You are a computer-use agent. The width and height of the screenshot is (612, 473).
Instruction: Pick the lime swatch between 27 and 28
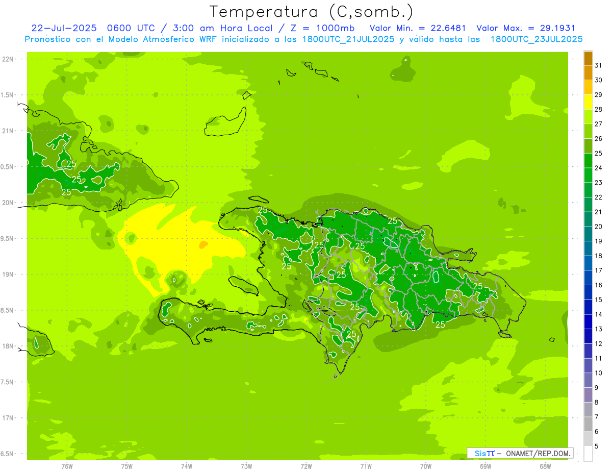(588, 116)
